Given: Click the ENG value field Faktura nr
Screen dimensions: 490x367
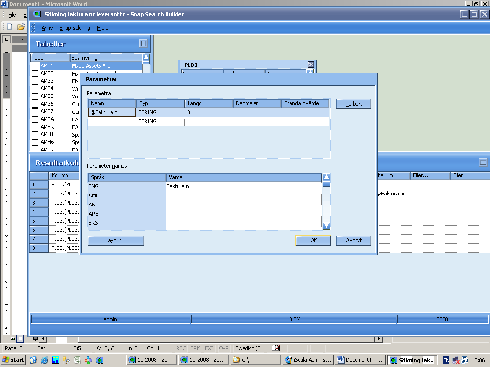Looking at the screenshot, I should [x=244, y=186].
